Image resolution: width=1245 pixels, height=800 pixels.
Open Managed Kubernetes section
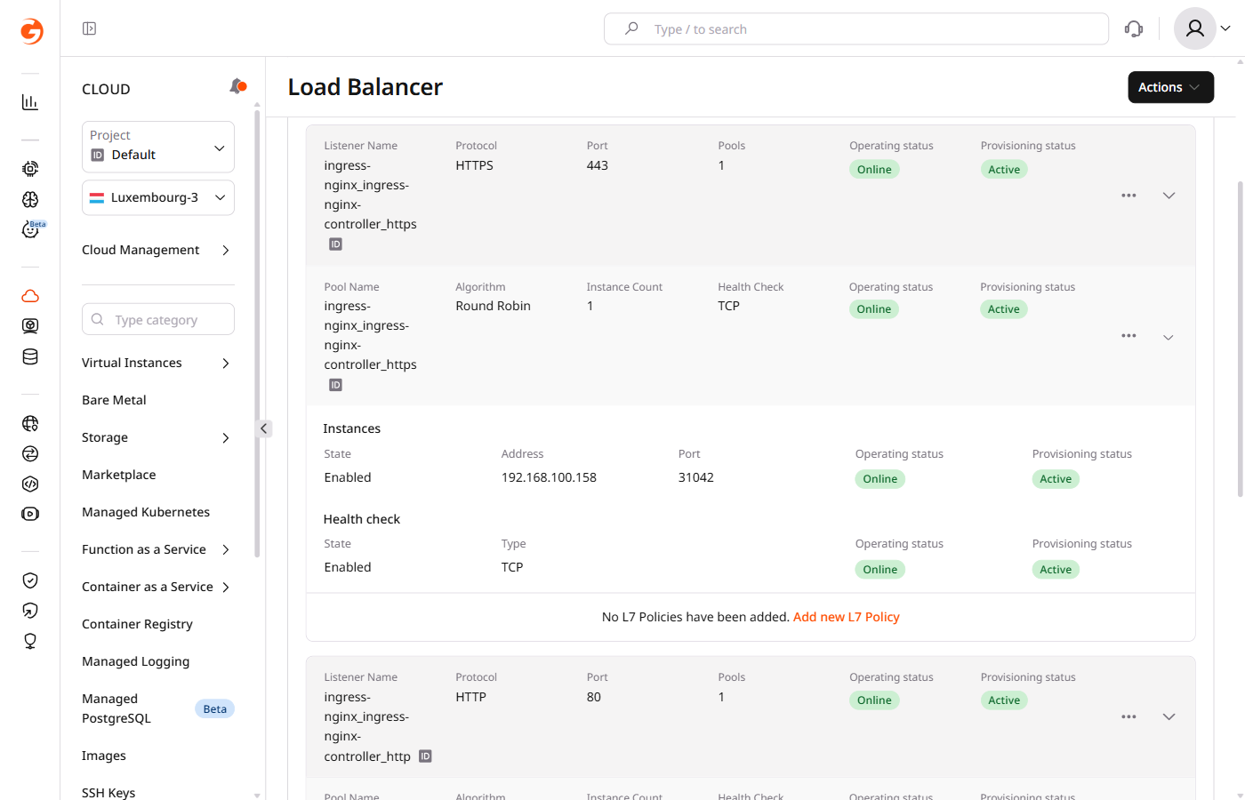(x=146, y=512)
